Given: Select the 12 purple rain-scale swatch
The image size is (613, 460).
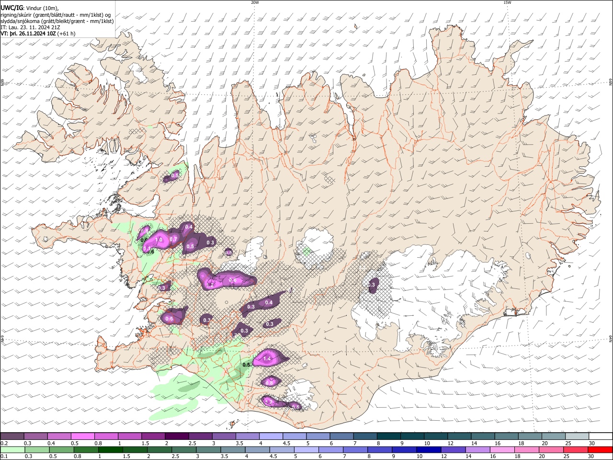Looking at the screenshot, I should (454, 449).
